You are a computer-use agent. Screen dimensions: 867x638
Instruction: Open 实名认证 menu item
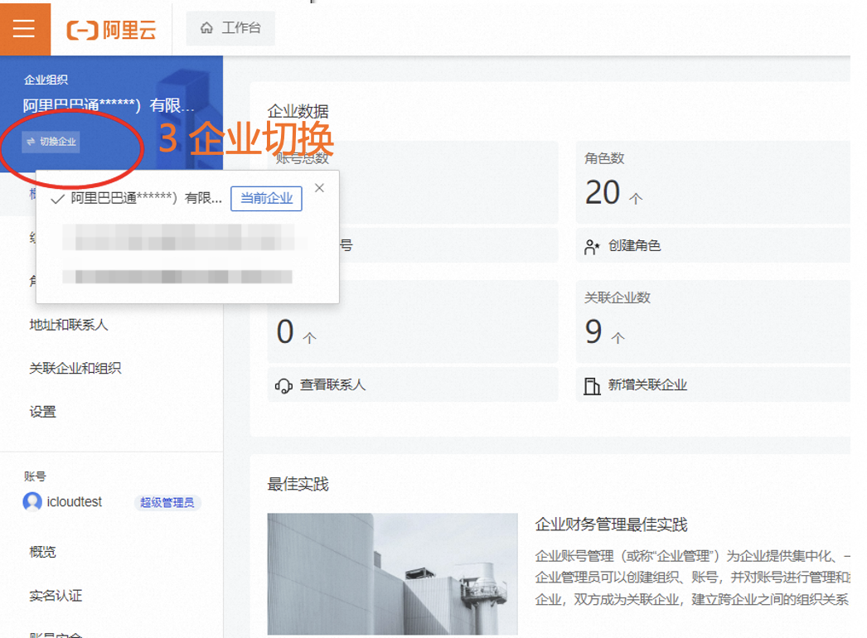56,596
